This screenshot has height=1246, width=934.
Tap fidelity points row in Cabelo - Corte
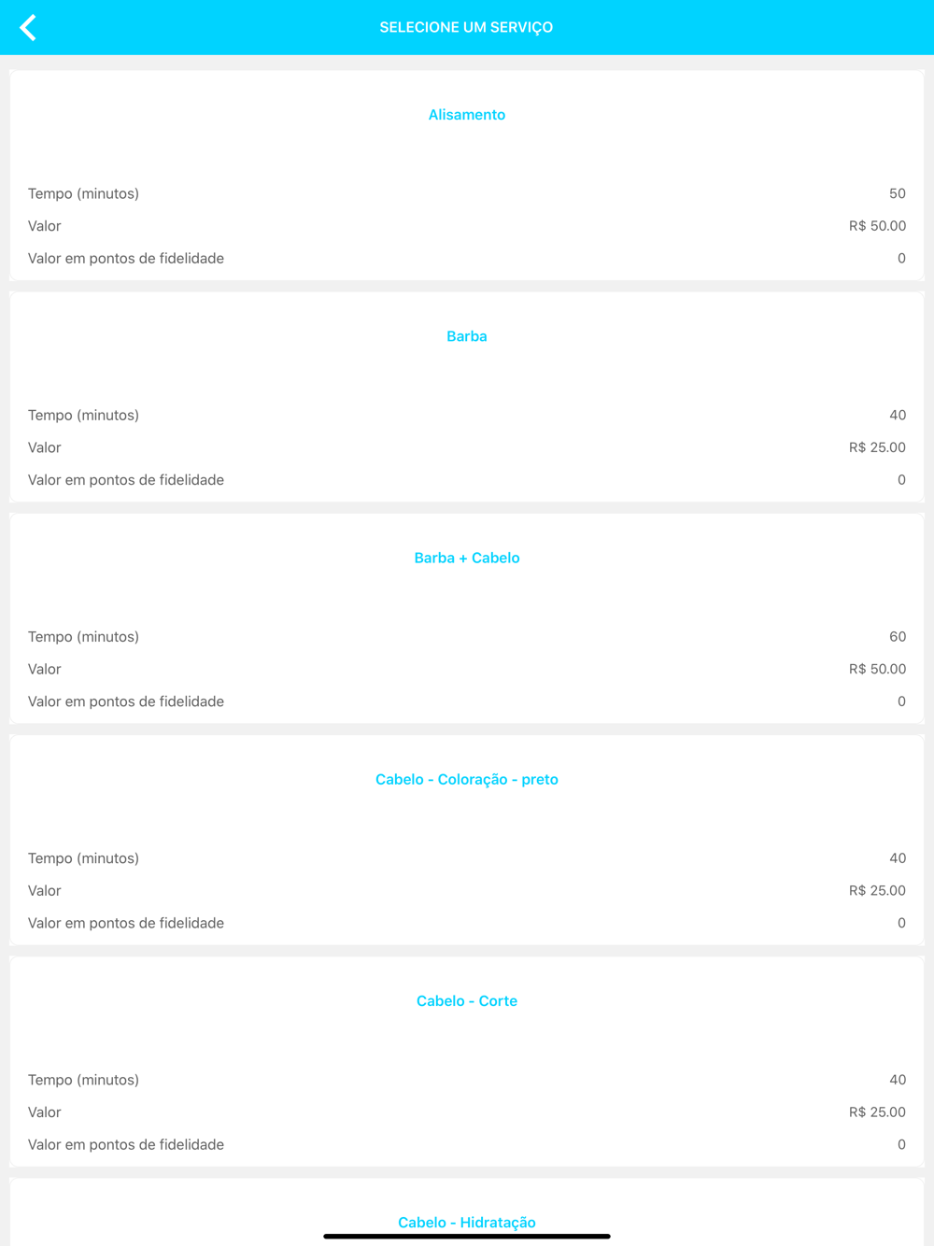pos(467,1144)
